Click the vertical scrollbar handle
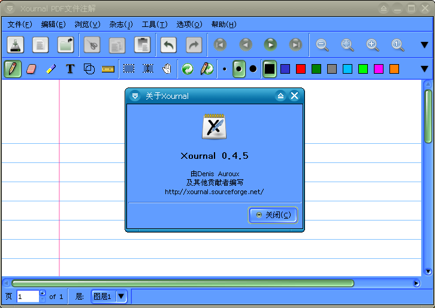 (x=428, y=116)
